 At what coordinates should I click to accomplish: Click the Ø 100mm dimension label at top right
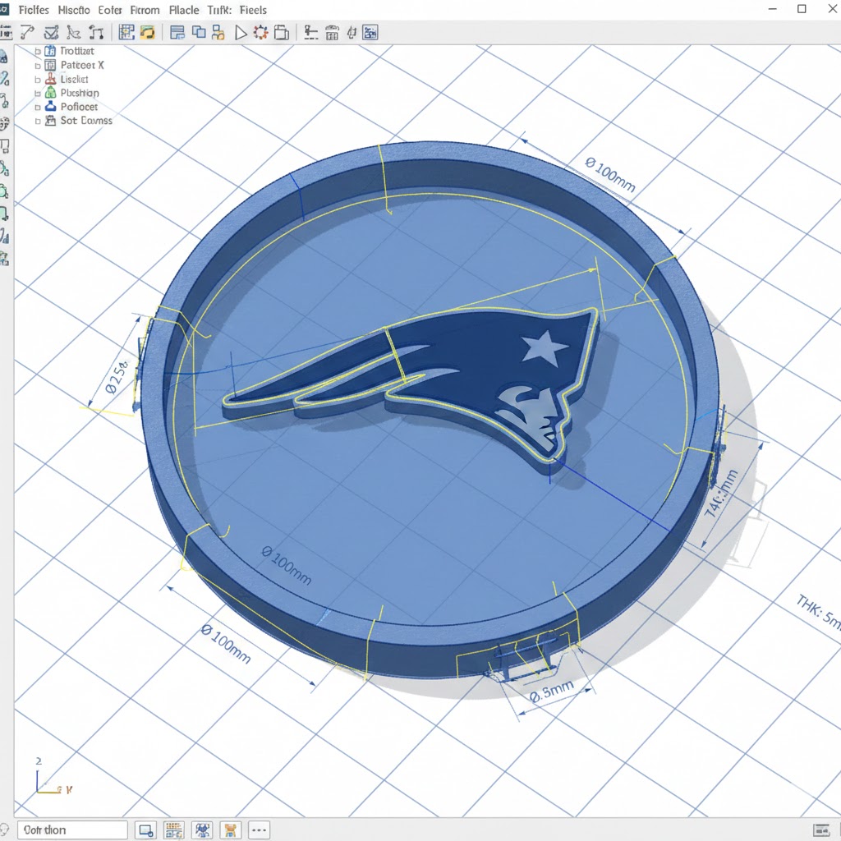click(x=610, y=174)
